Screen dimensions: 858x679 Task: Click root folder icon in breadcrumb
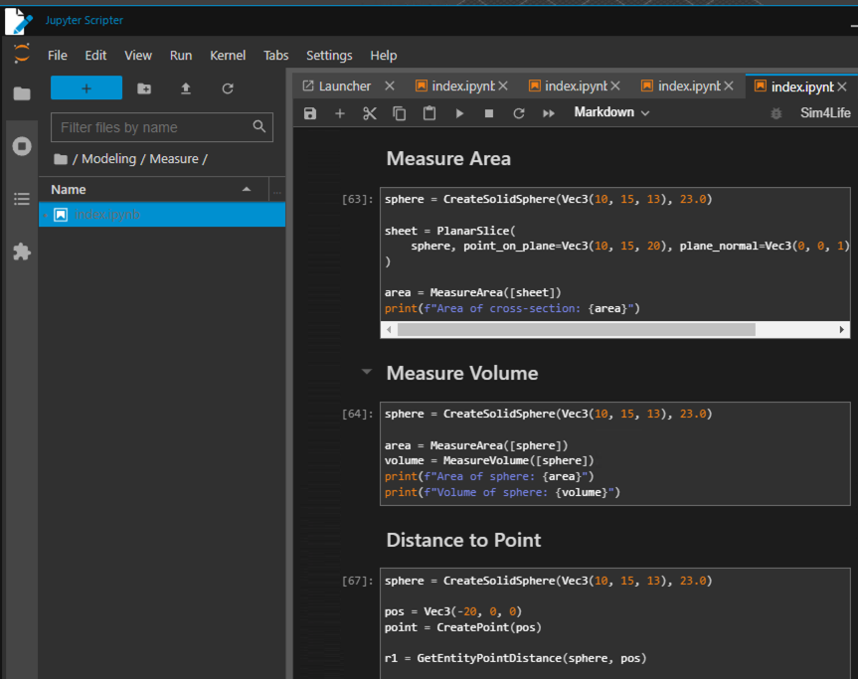61,159
